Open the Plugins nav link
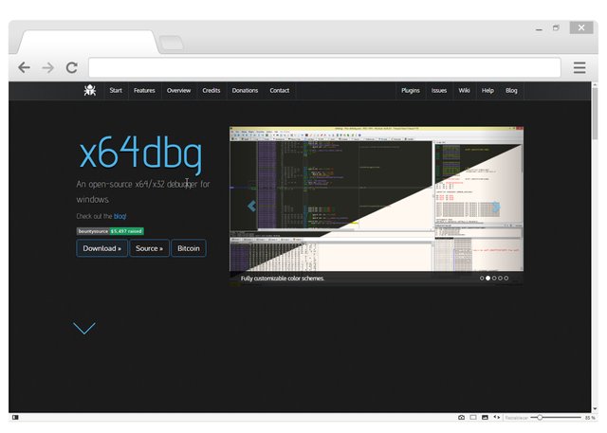 click(411, 90)
